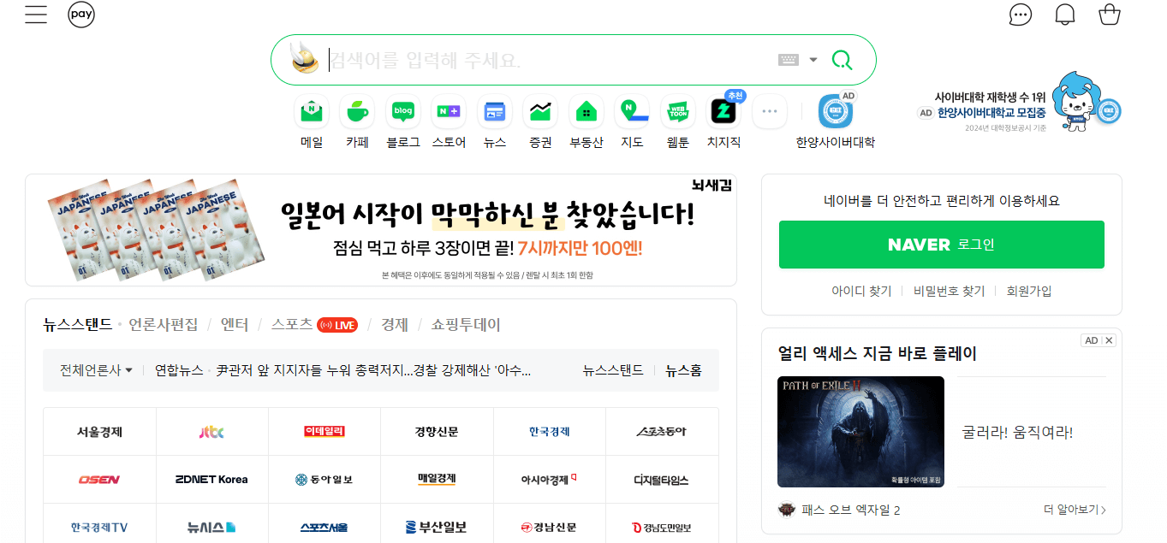The height and width of the screenshot is (543, 1167).
Task: Click the green NAVER 로그인 button
Action: tap(942, 245)
